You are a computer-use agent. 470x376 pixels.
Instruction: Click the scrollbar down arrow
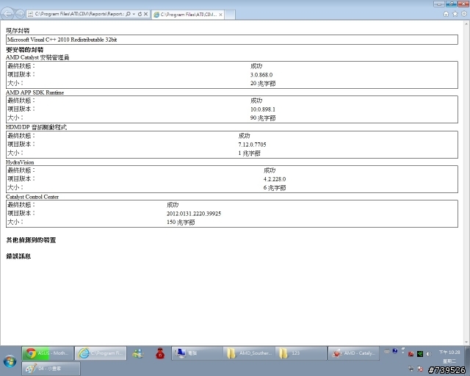pyautogui.click(x=467, y=342)
